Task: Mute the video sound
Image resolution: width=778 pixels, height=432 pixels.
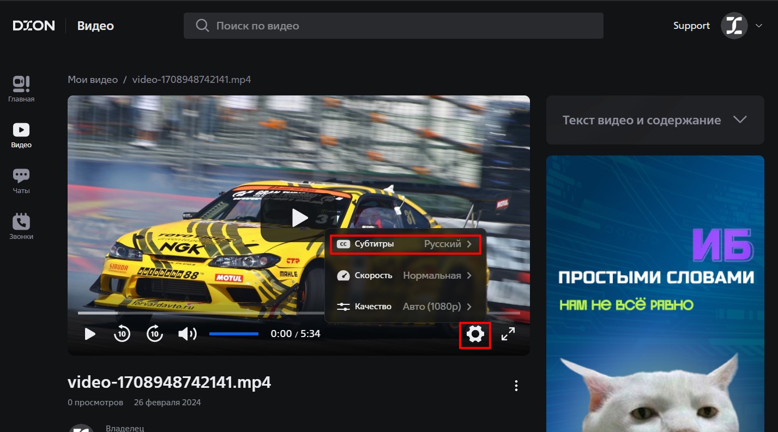Action: point(188,333)
